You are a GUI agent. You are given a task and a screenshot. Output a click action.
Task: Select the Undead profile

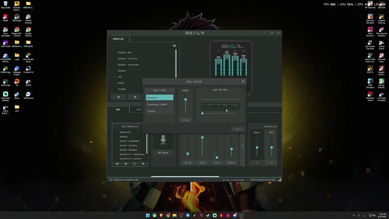[122, 89]
